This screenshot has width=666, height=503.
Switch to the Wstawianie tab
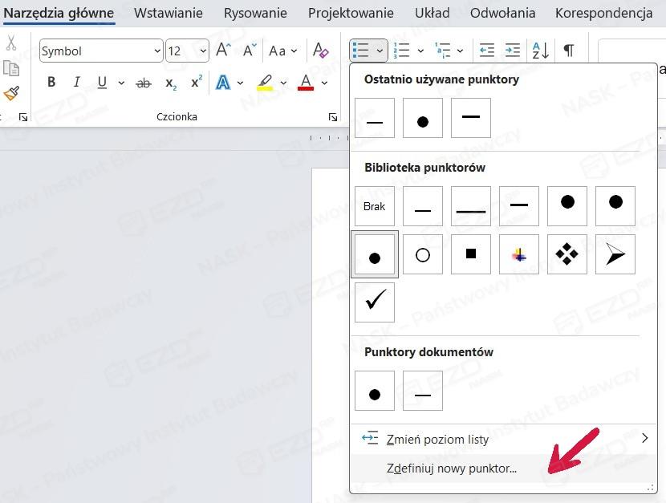point(169,13)
